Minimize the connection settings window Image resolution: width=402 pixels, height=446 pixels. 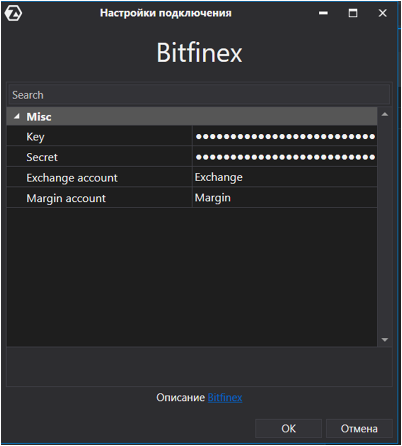coord(323,13)
